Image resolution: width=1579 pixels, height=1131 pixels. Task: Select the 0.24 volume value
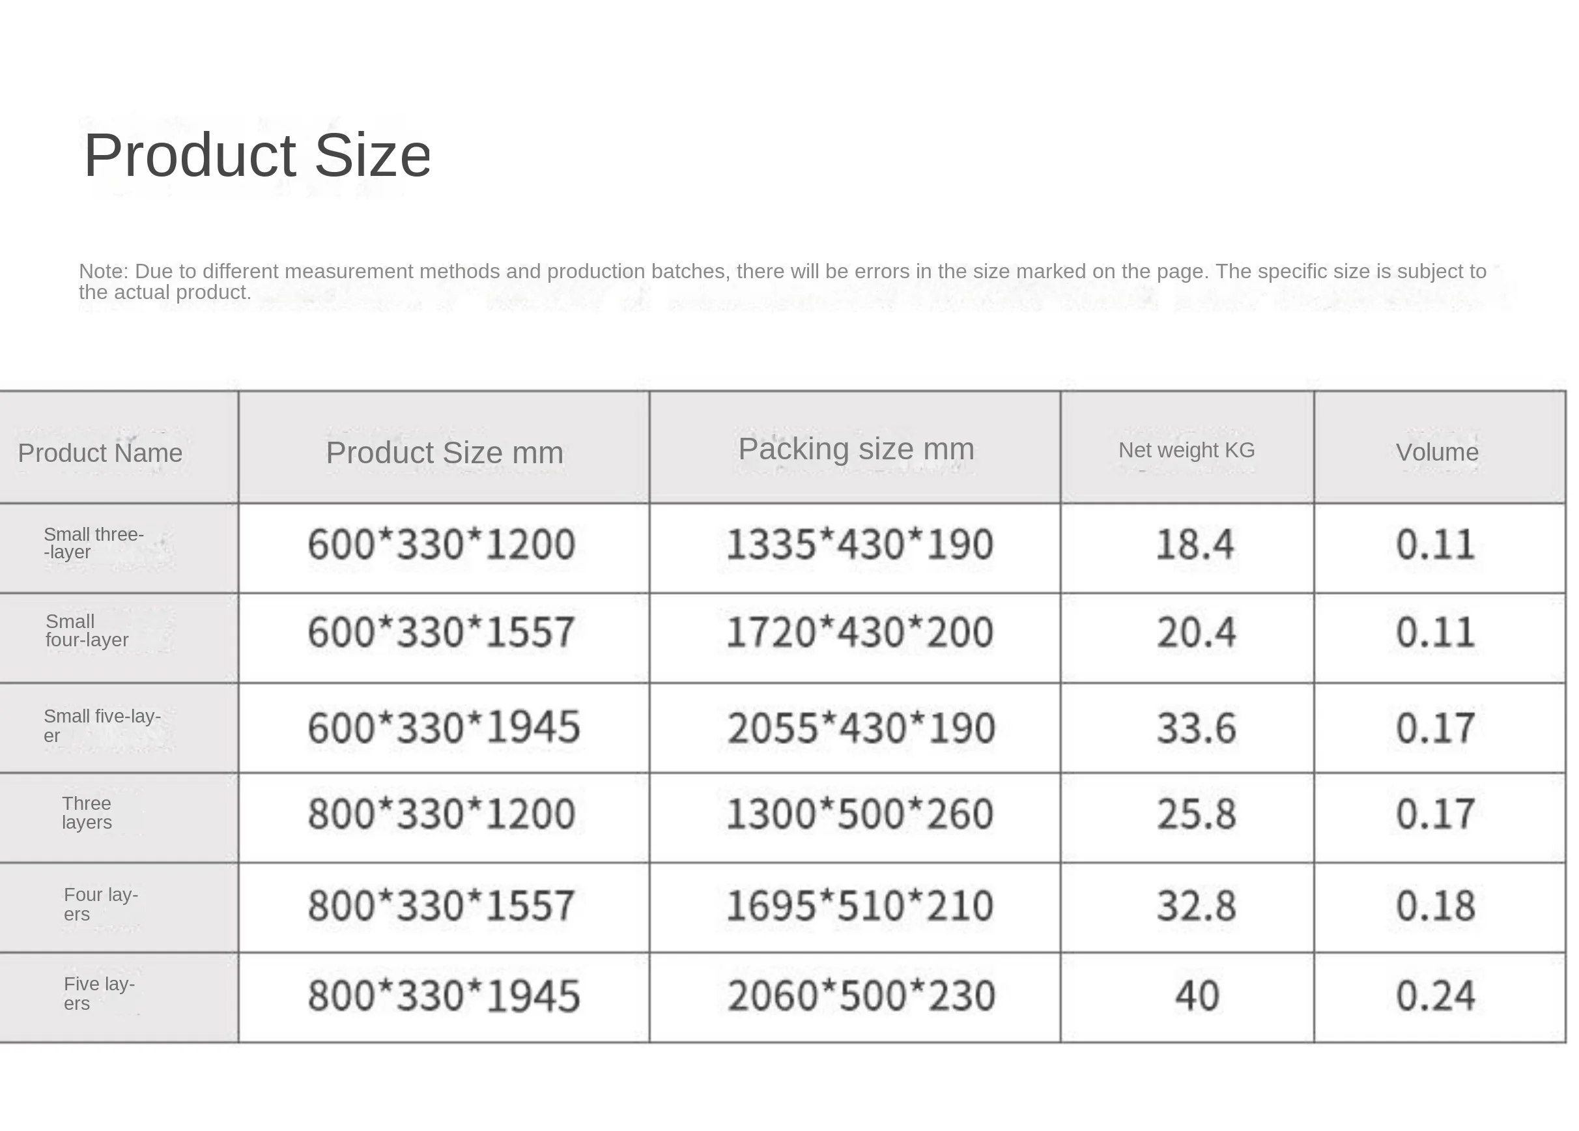1436,996
